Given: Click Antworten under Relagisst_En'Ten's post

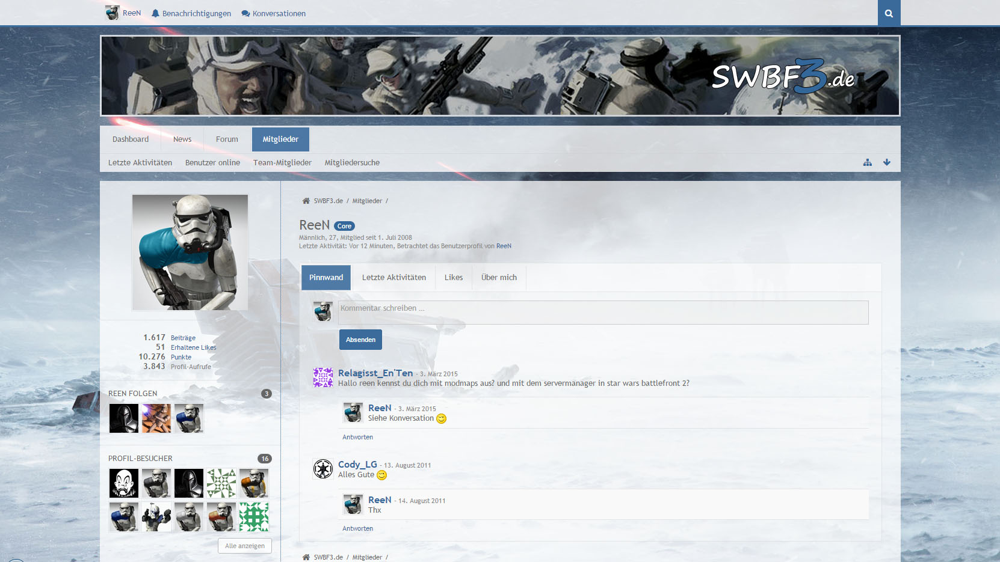Looking at the screenshot, I should [x=357, y=437].
